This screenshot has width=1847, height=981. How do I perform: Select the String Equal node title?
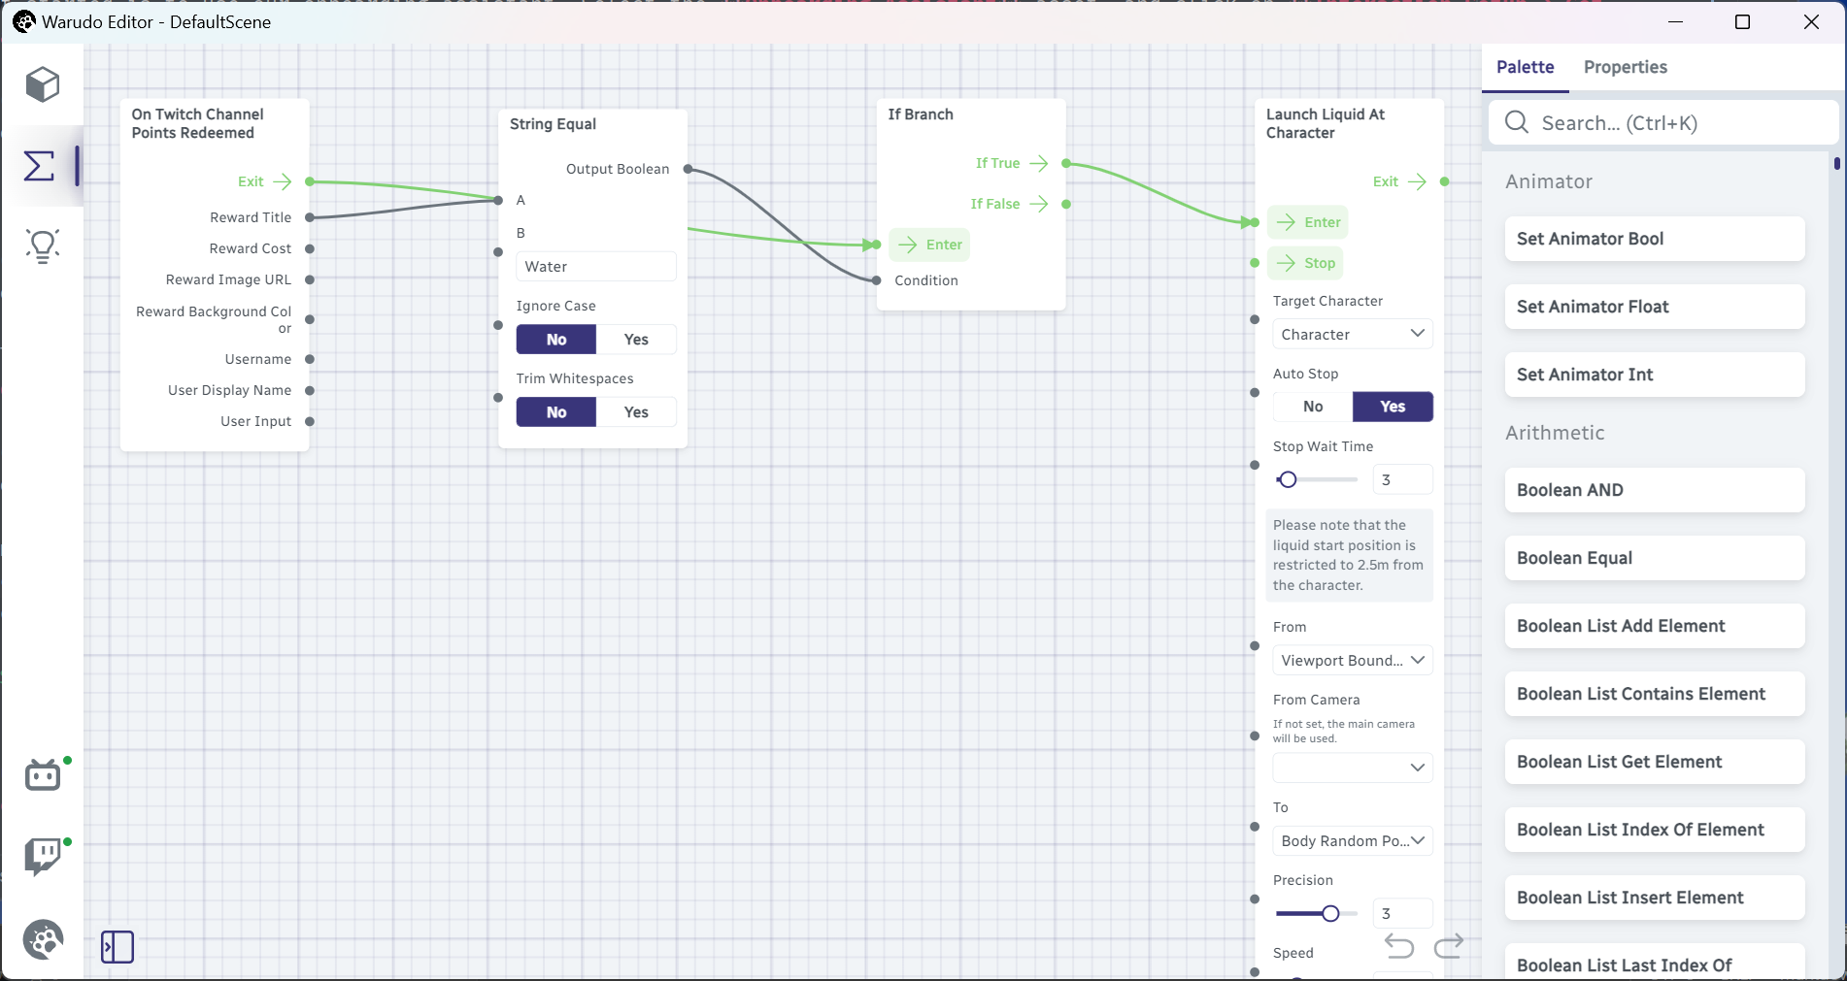(x=553, y=124)
